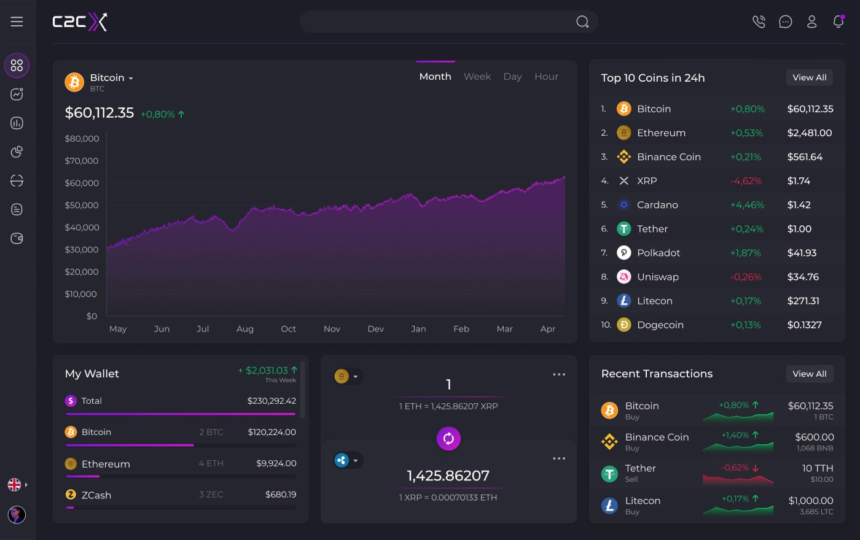
Task: Open the chat messages icon
Action: [786, 21]
